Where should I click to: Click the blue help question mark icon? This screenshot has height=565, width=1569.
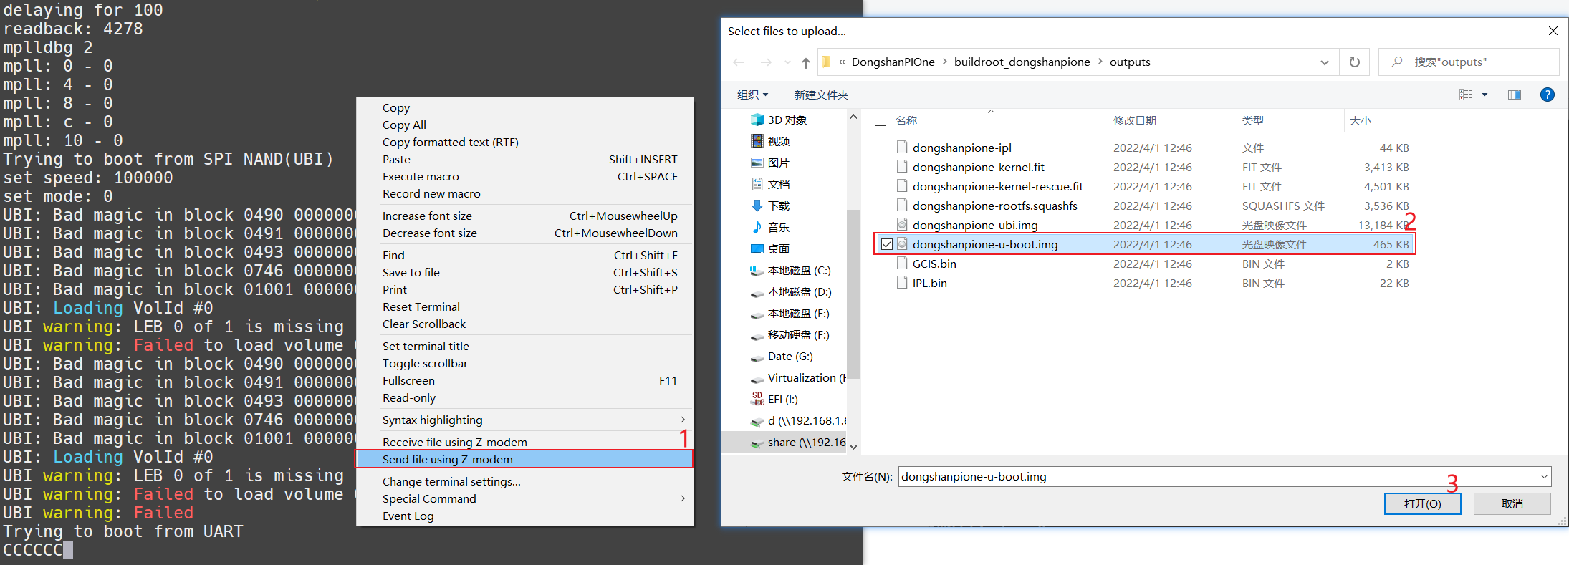[1547, 95]
